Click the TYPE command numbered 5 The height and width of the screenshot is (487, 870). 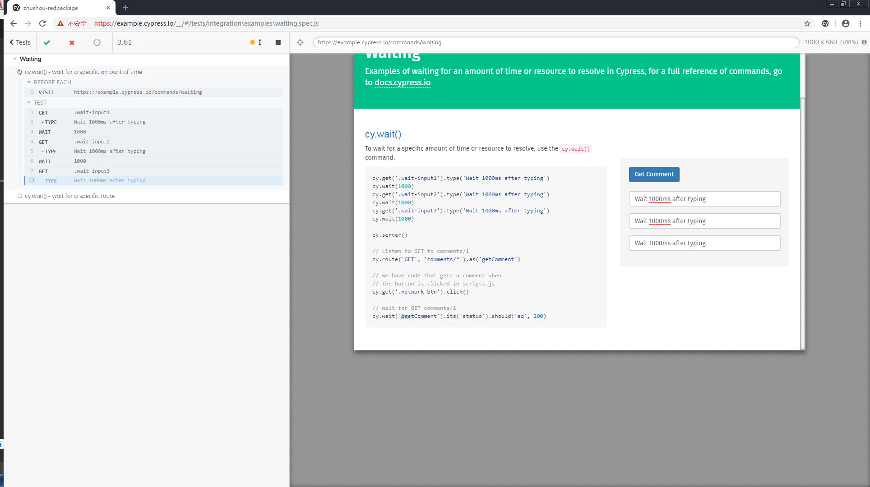153,151
